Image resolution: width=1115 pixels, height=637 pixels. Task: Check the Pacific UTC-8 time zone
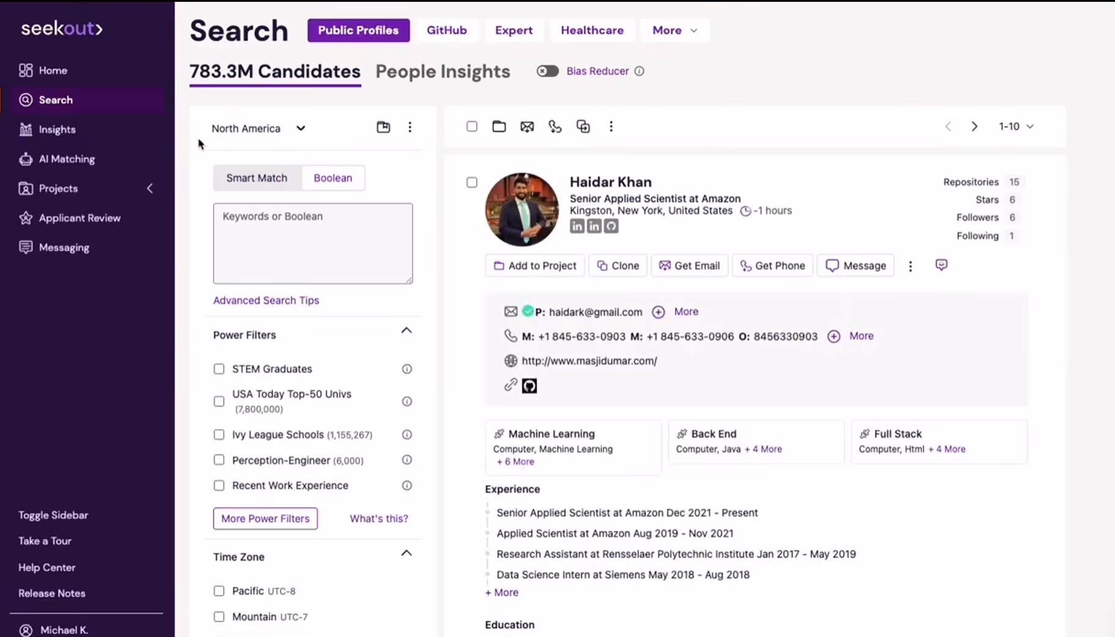[219, 591]
